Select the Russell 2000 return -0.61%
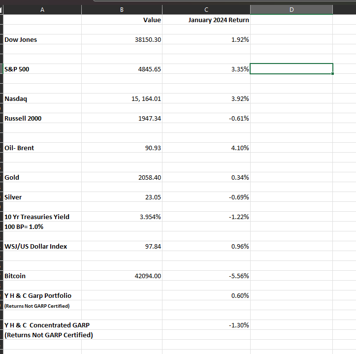Screen dimensions: 356x354 (206, 118)
